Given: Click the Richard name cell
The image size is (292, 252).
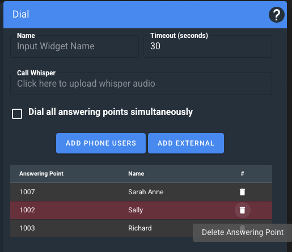Looking at the screenshot, I should coord(140,228).
